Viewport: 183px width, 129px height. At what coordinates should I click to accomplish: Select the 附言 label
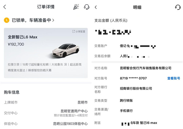click(x=98, y=123)
